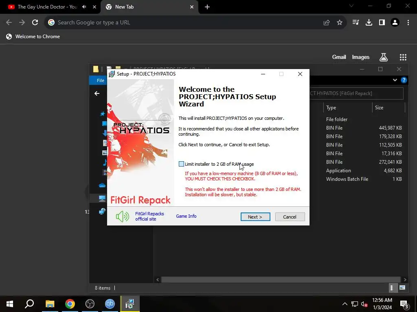Image resolution: width=417 pixels, height=312 pixels.
Task: Open the notification center
Action: [x=404, y=304]
